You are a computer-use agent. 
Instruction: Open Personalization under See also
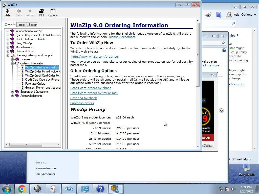pyautogui.click(x=46, y=168)
